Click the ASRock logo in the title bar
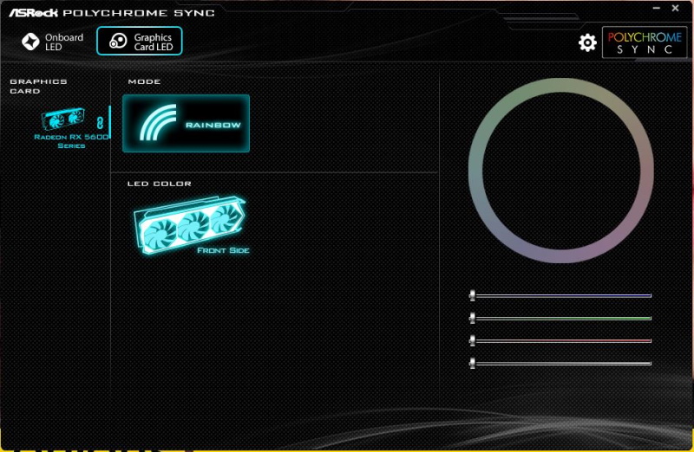The height and width of the screenshot is (452, 694). click(x=33, y=12)
